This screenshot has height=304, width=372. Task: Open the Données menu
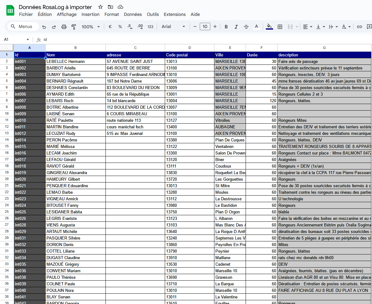133,14
